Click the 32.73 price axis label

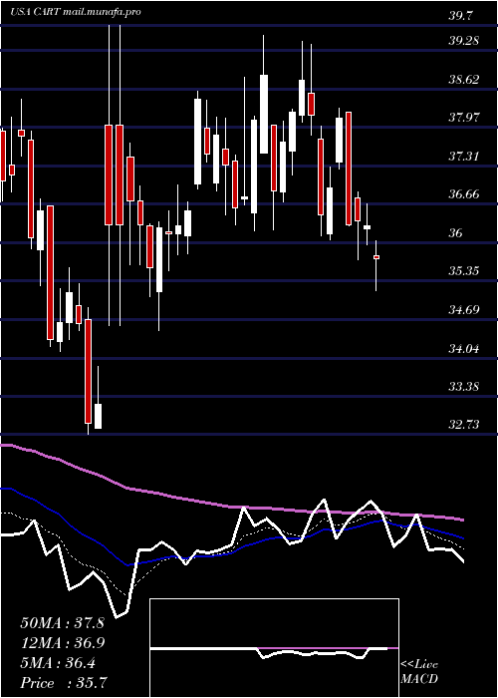[x=464, y=425]
